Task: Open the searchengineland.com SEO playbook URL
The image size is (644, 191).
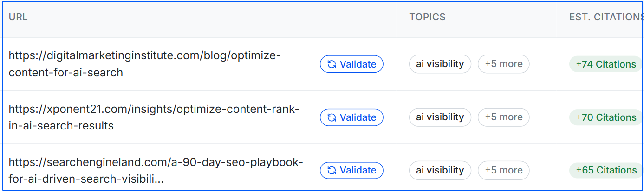Action: (x=155, y=170)
